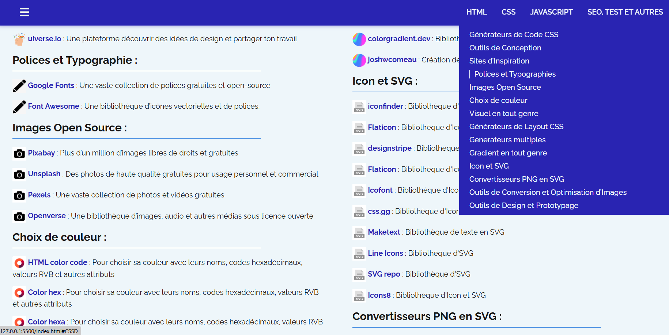Open the Line Icons link
Image resolution: width=669 pixels, height=335 pixels.
(x=385, y=253)
